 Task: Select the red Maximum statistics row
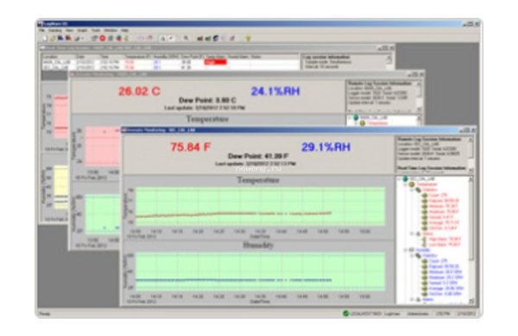click(x=444, y=212)
